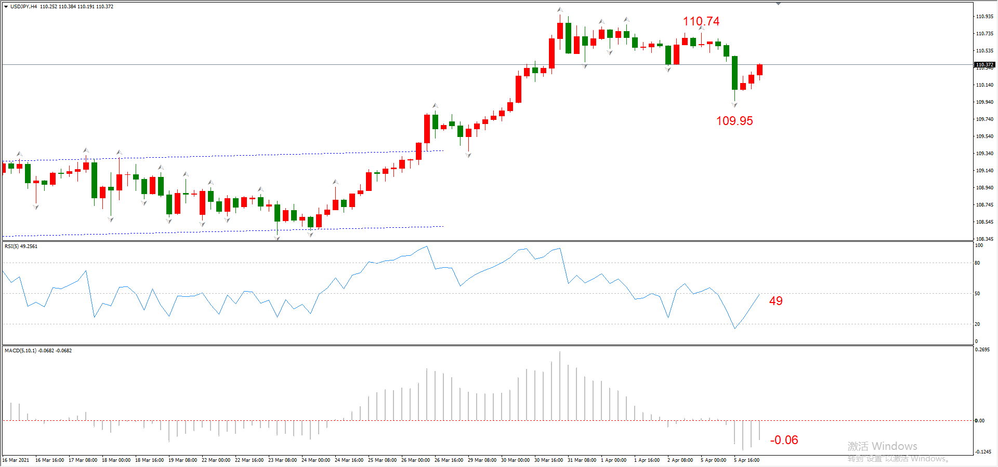This screenshot has height=467, width=998.
Task: Click the lower blue dashed channel line
Action: point(224,231)
